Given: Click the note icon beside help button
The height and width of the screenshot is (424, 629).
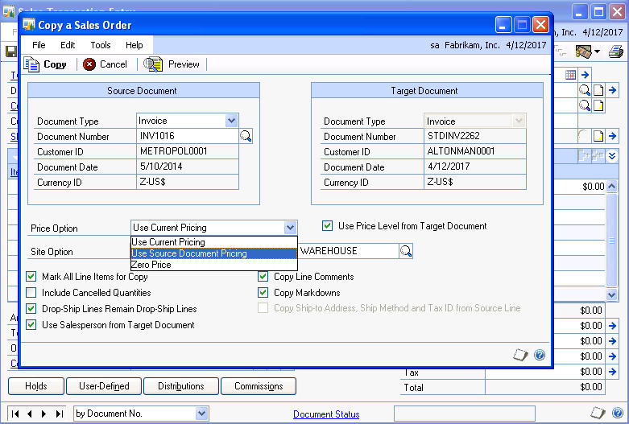Looking at the screenshot, I should [521, 355].
